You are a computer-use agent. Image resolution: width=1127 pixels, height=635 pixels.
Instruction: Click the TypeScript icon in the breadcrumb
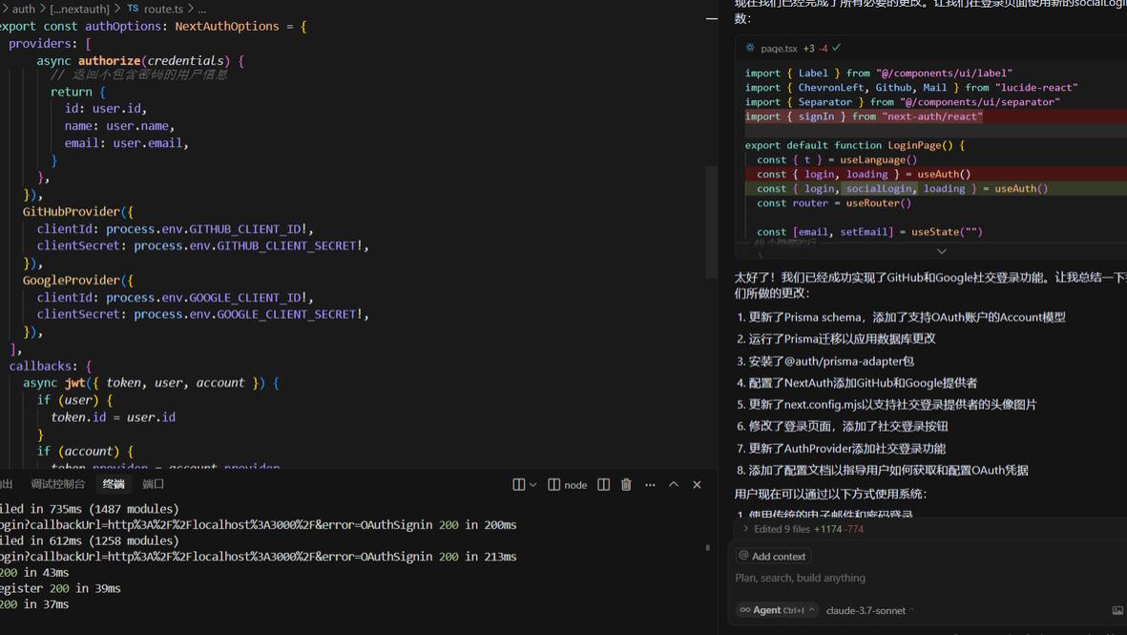point(133,9)
